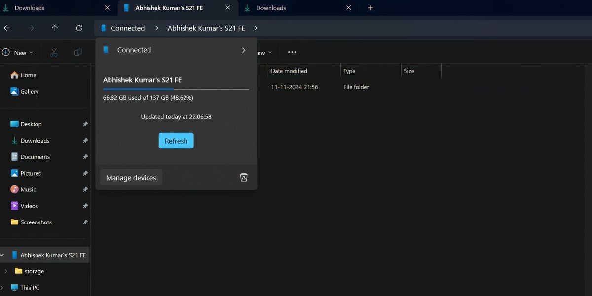This screenshot has width=592, height=296.
Task: Click the pin icon next to Music
Action: (85, 189)
